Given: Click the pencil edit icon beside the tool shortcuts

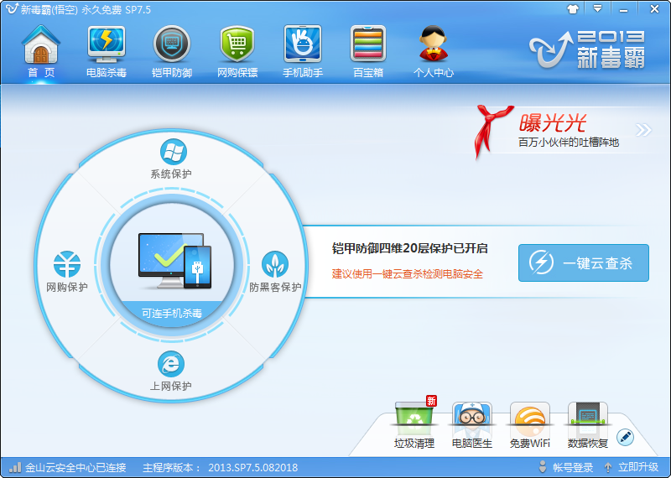Looking at the screenshot, I should click(625, 437).
